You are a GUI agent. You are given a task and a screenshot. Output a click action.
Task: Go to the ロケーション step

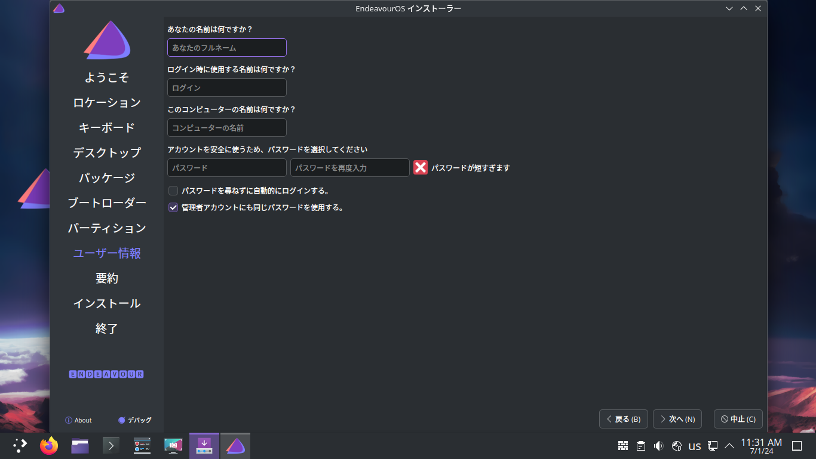107,103
